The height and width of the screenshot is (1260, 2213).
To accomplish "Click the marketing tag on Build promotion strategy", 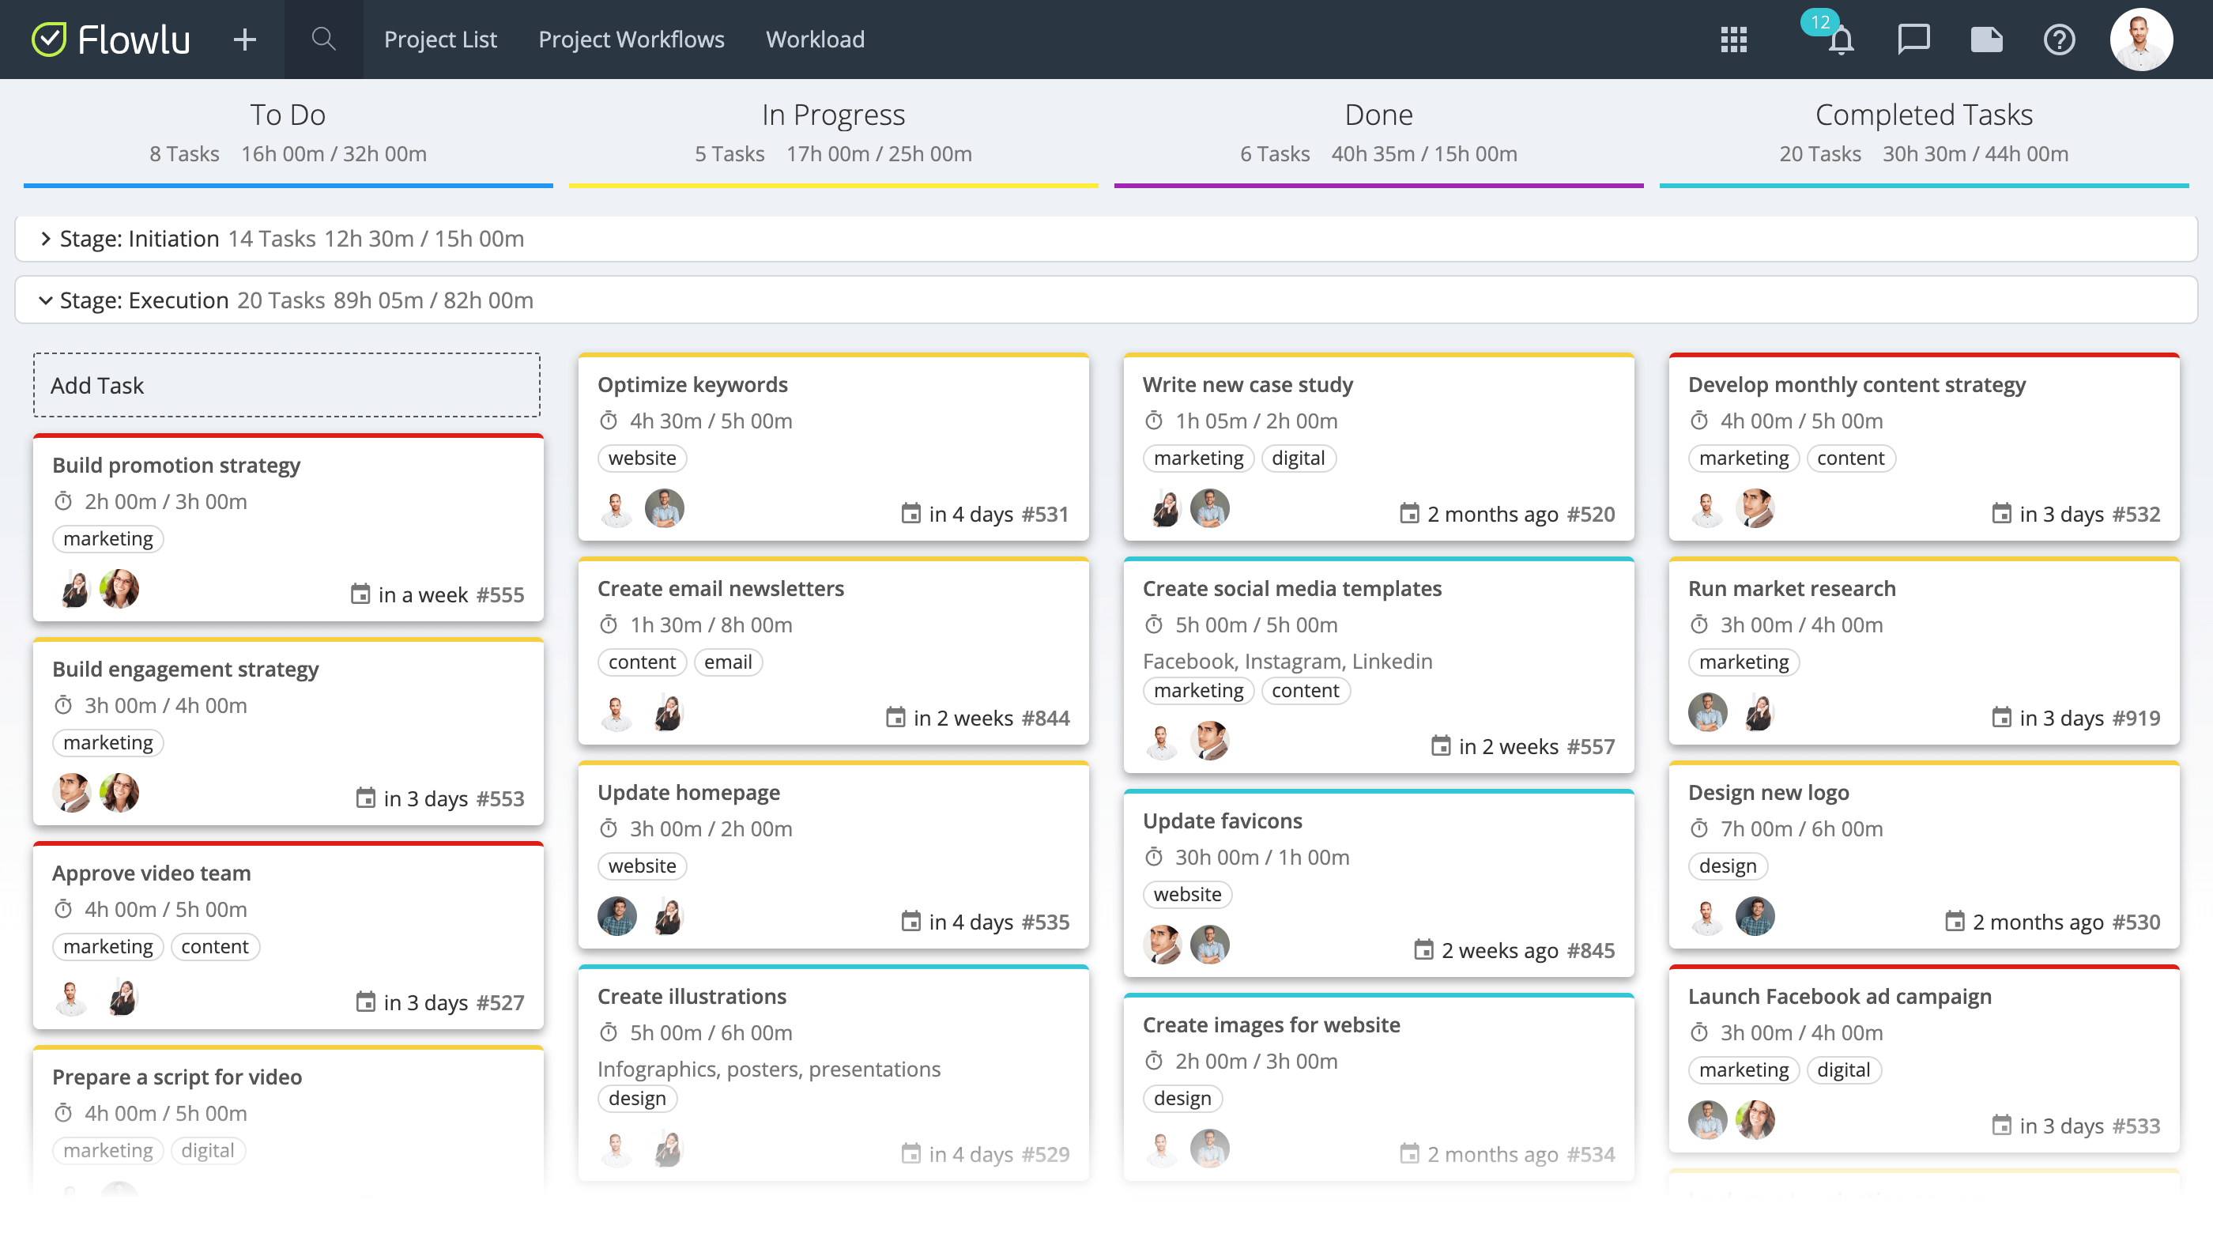I will point(107,538).
